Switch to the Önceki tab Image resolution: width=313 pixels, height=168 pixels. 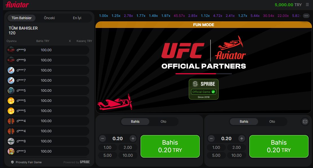click(49, 18)
